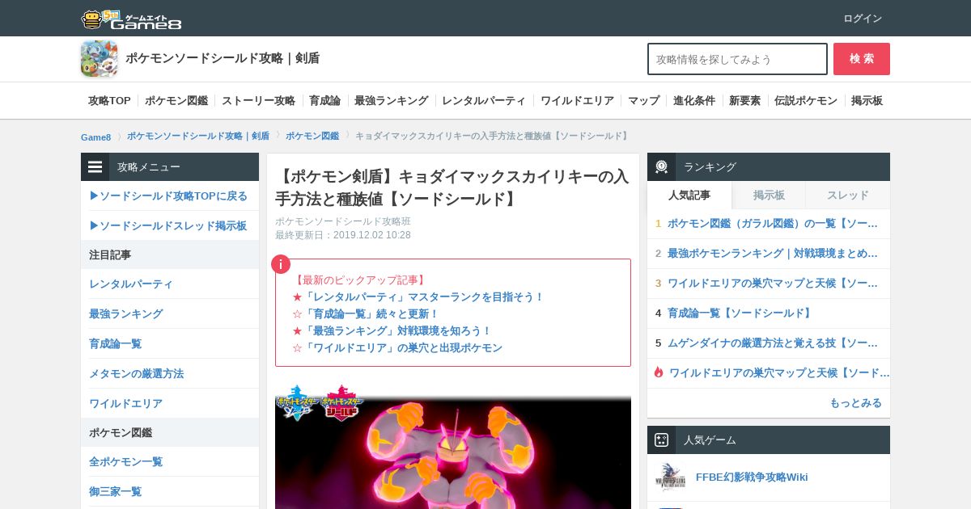This screenshot has height=509, width=971.
Task: Open 新要素 in navigation bar
Action: [744, 101]
